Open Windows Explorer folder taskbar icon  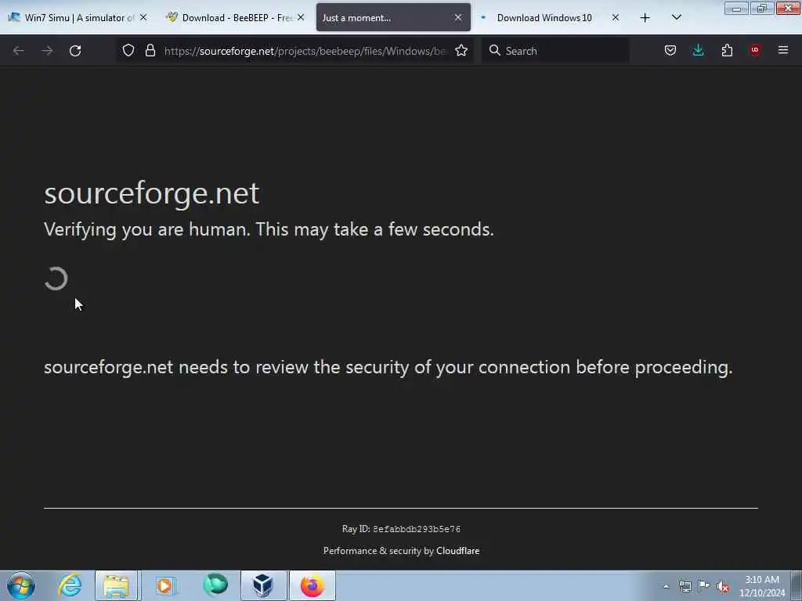(x=116, y=585)
